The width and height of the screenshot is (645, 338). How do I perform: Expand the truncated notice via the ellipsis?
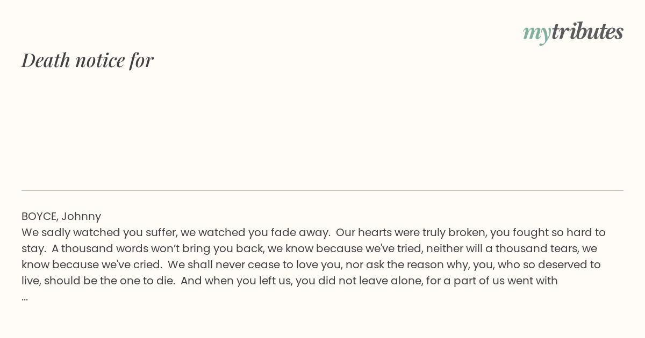25,298
